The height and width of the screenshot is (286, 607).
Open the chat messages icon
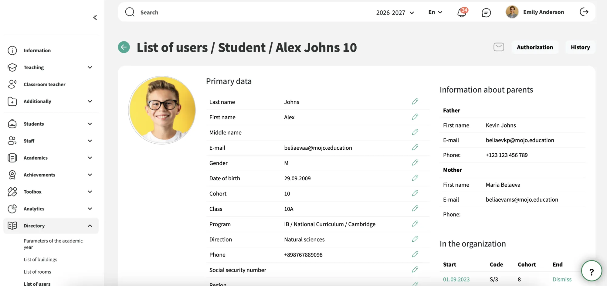coord(486,12)
